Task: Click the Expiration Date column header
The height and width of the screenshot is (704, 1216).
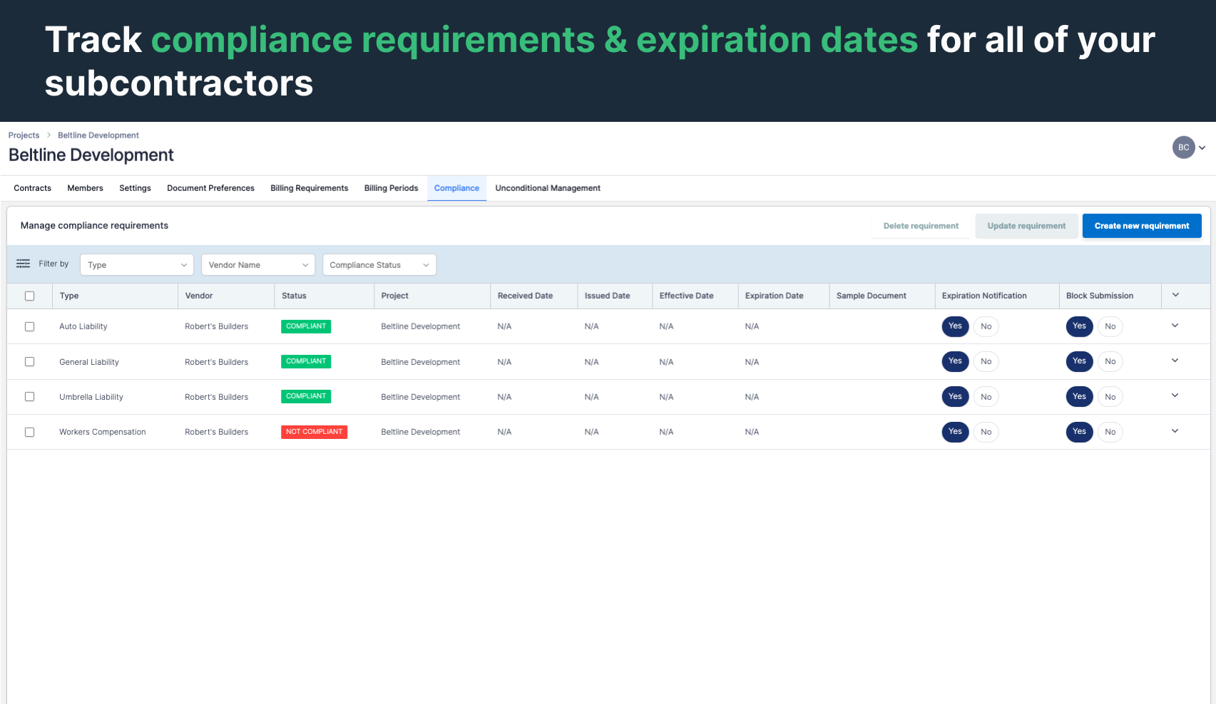Action: click(x=783, y=296)
